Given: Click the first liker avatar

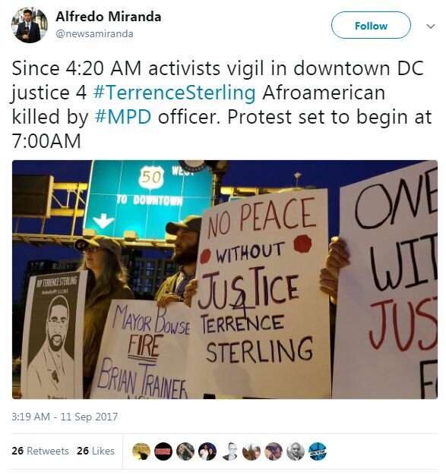Looking at the screenshot, I should tap(141, 451).
